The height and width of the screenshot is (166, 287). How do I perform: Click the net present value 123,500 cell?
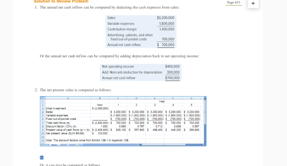coord(103,133)
